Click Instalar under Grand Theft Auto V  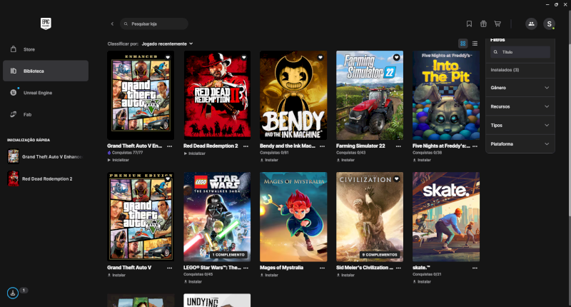point(116,275)
